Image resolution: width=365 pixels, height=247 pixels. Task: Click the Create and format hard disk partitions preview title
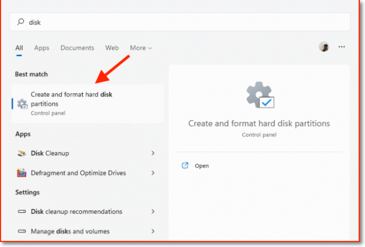pos(259,123)
